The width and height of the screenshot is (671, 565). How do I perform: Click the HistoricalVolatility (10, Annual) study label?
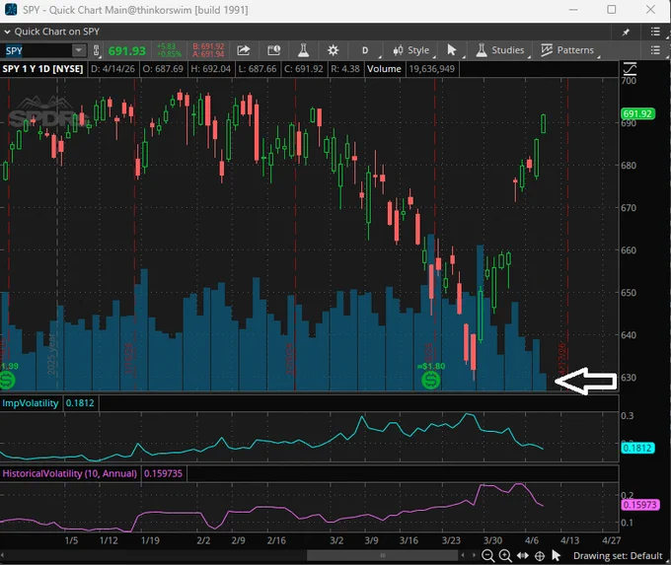[69, 473]
